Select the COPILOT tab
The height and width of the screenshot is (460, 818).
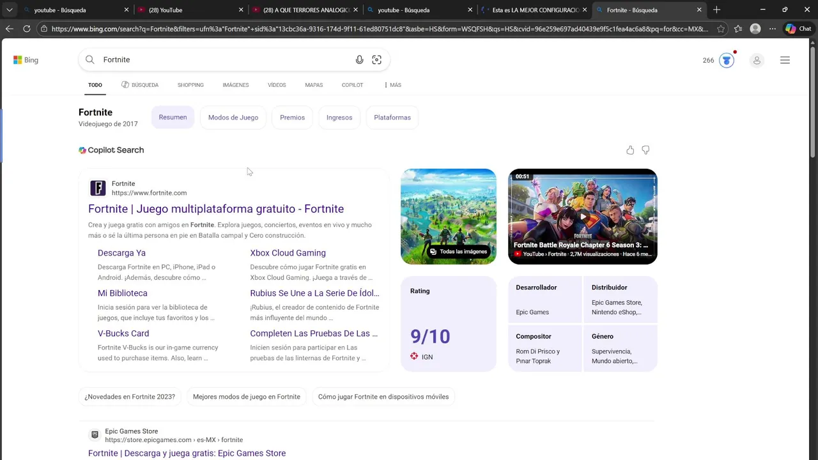point(352,85)
